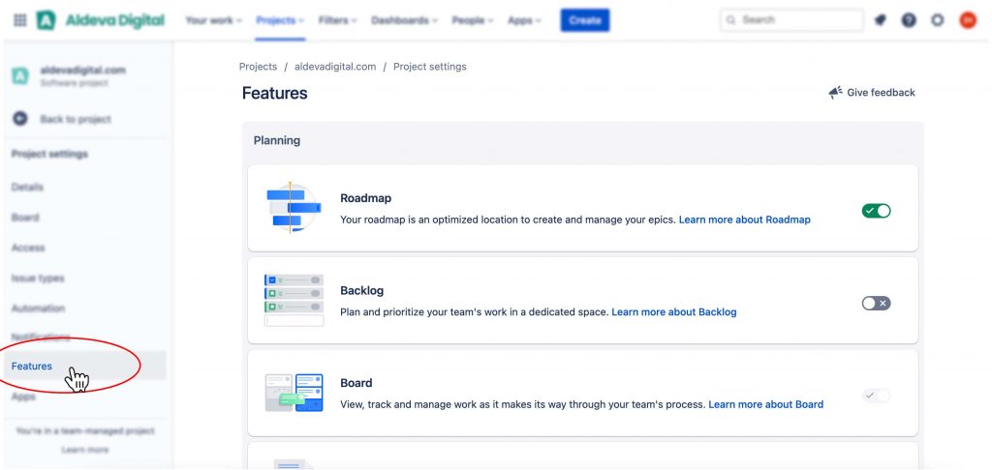992x470 pixels.
Task: Expand the Dashboards dropdown
Action: point(404,20)
